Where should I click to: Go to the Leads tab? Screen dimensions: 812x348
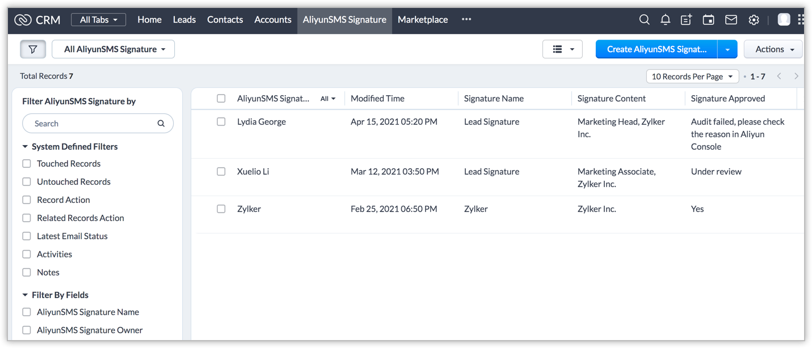184,20
